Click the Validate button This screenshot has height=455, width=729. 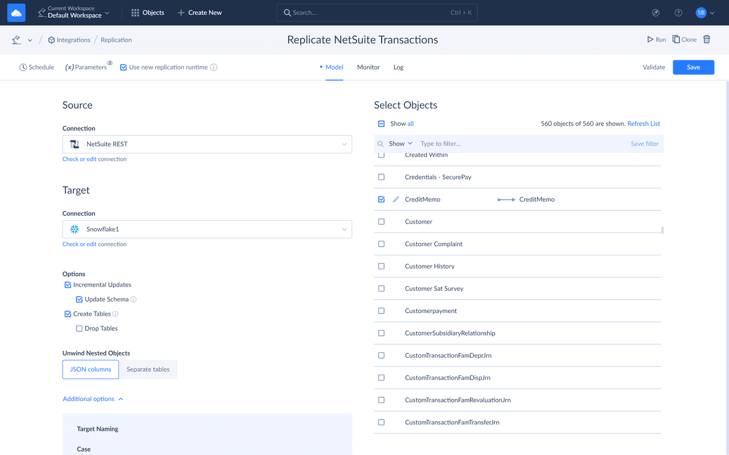[654, 67]
